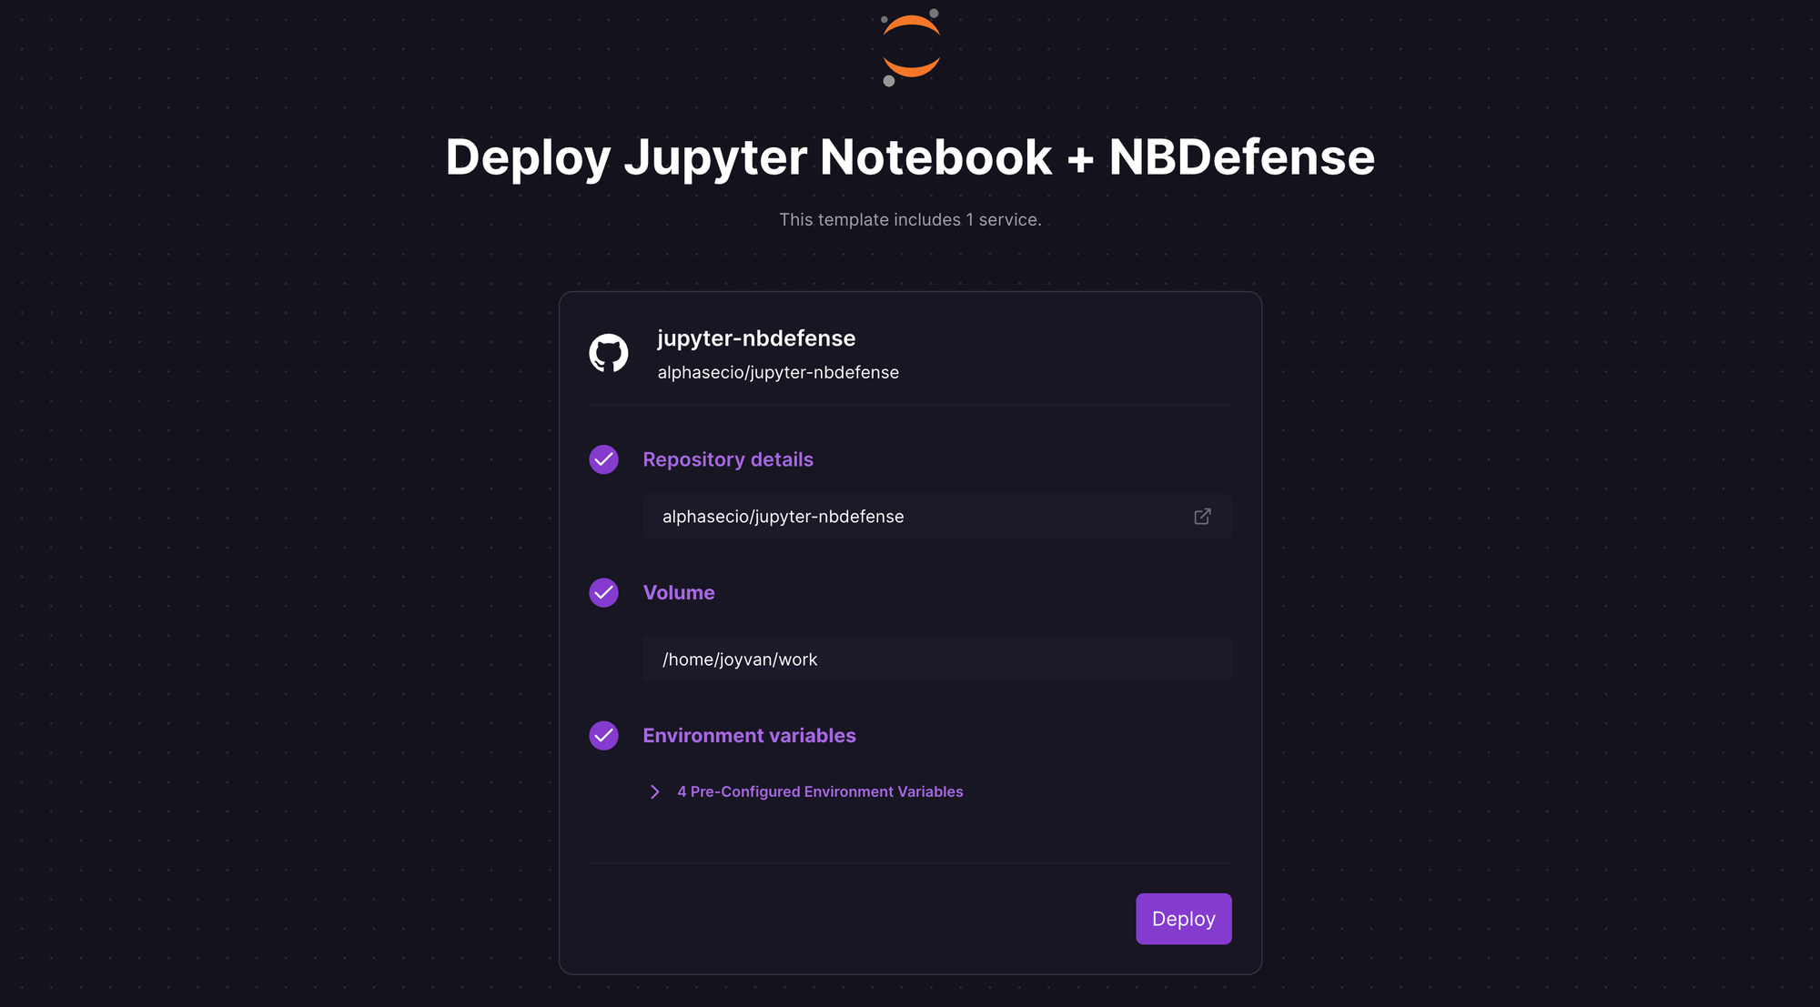Click the Deploy button
The width and height of the screenshot is (1820, 1007).
[1183, 919]
